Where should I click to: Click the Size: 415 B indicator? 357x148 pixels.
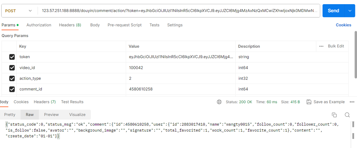click(291, 102)
